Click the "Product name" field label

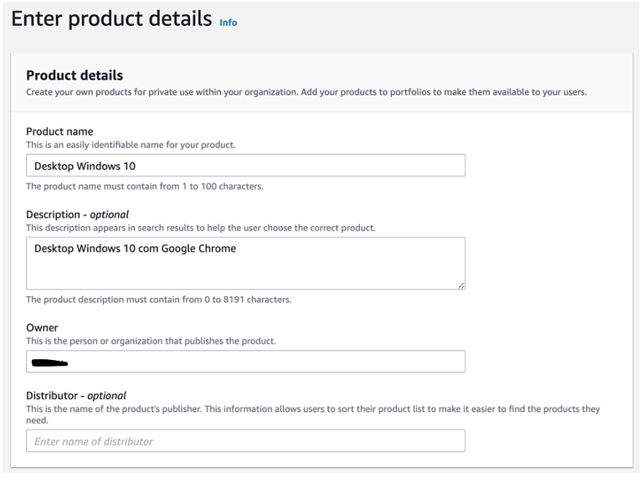[x=59, y=131]
